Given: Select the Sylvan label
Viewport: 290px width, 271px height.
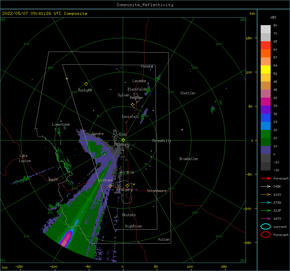Looking at the screenshot, I should tap(123, 95).
